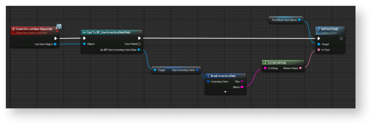This screenshot has width=373, height=126.
Task: Select the Text Block Item Name variable node
Action: coord(284,20)
